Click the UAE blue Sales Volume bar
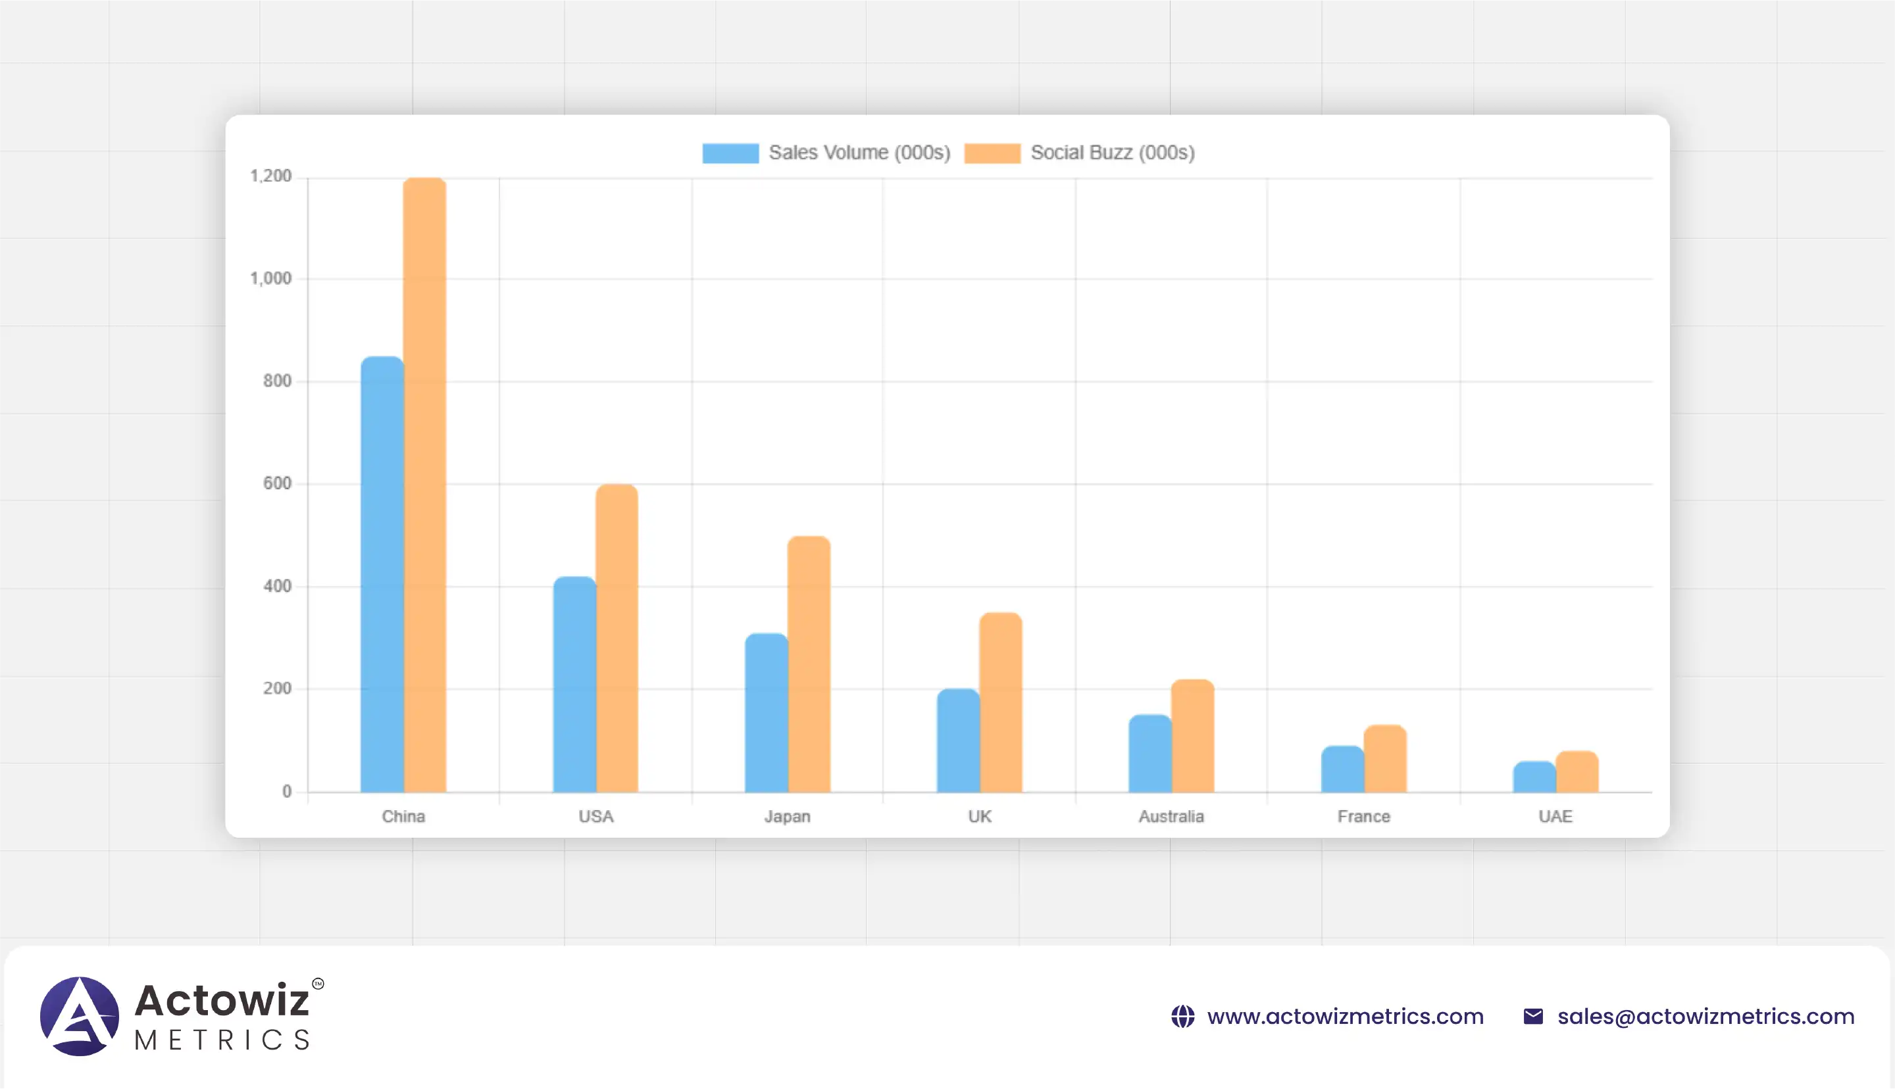1895x1089 pixels. click(1534, 777)
